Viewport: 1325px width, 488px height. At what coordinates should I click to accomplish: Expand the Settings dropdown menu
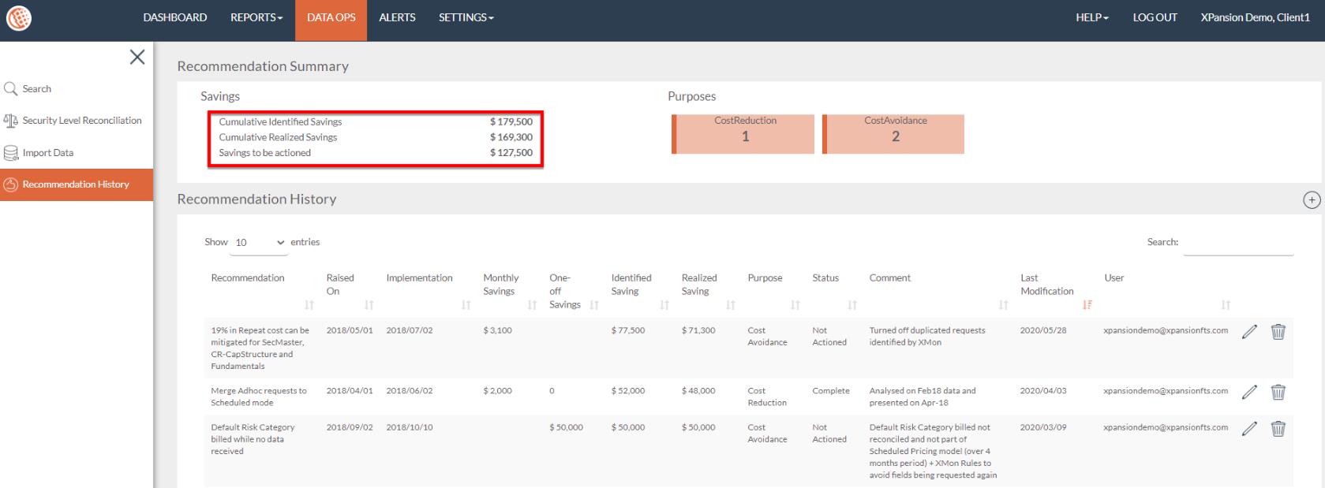point(466,17)
